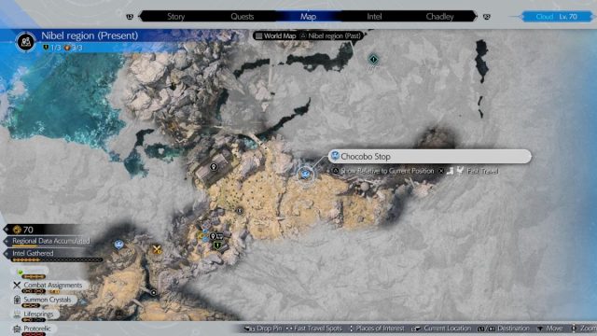Select the highlighted Chocobo Stop map marker
This screenshot has width=597, height=336.
[x=305, y=175]
